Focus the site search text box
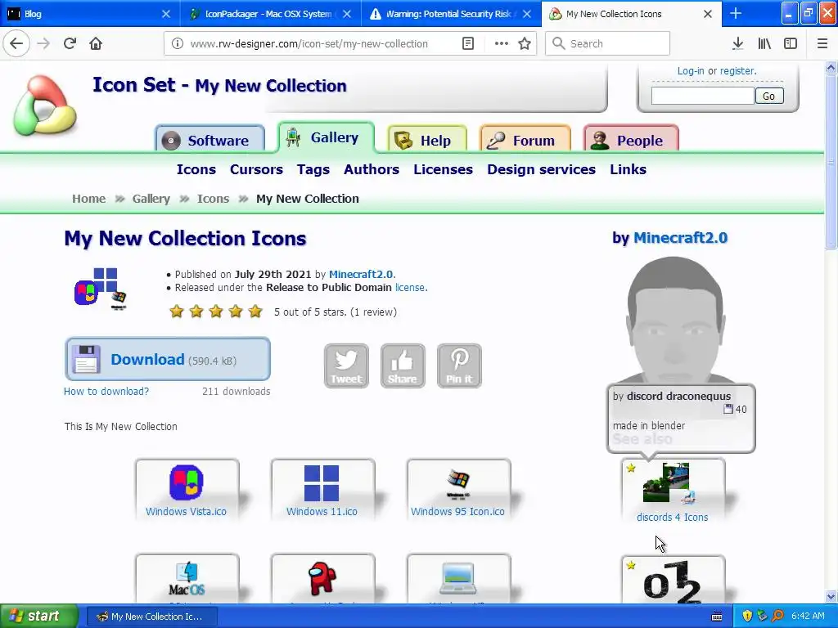Viewport: 838px width, 628px height. [x=702, y=96]
